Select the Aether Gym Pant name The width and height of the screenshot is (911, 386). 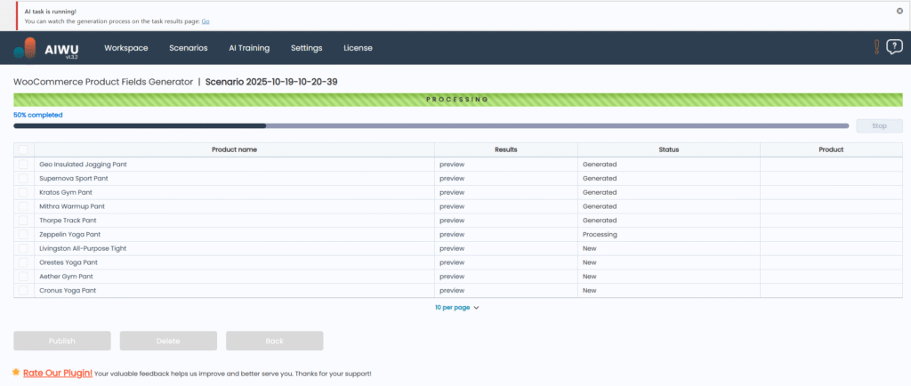[66, 277]
